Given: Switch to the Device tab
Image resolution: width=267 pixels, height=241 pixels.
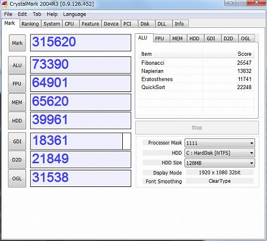Looking at the screenshot, I should click(111, 24).
